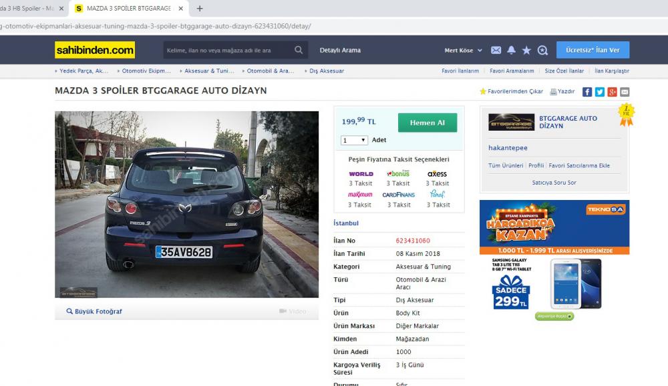Click the Bonus card logo
This screenshot has width=668, height=386.
[398, 173]
